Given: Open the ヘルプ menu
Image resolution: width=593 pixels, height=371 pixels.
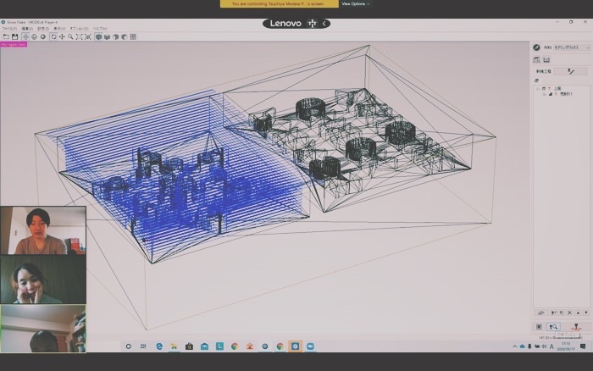Looking at the screenshot, I should point(100,28).
